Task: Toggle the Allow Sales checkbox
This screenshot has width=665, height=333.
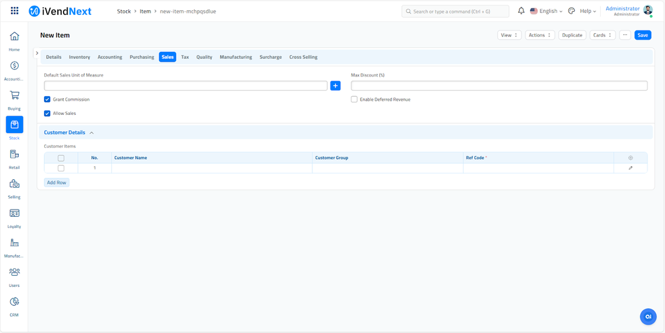Action: click(x=47, y=113)
